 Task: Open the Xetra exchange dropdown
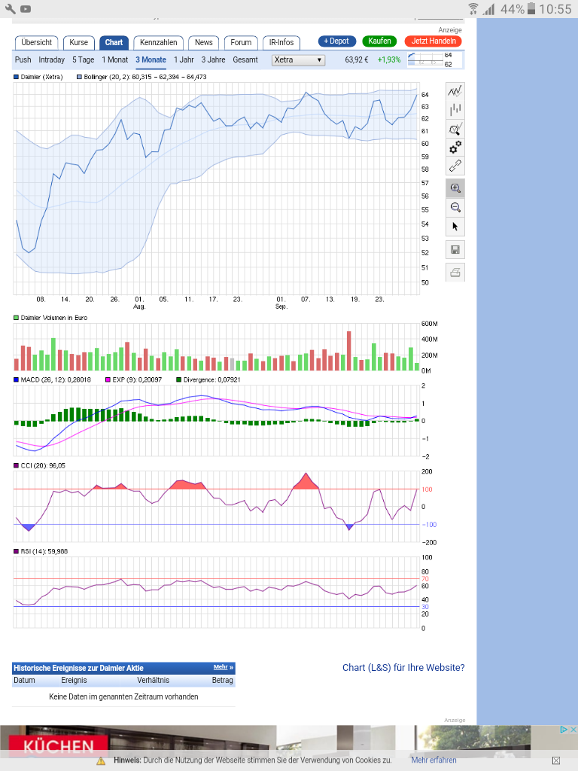tap(298, 60)
